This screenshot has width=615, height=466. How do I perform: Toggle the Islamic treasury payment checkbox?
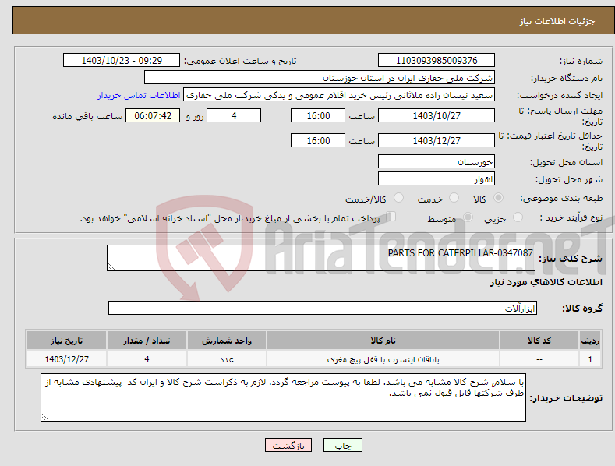pos(391,217)
